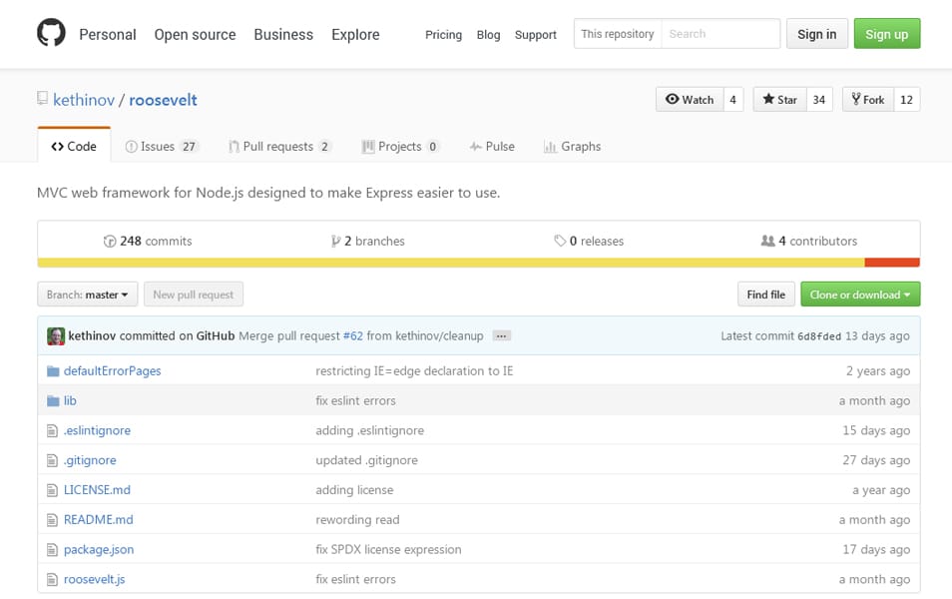Go to the Support page

536,35
